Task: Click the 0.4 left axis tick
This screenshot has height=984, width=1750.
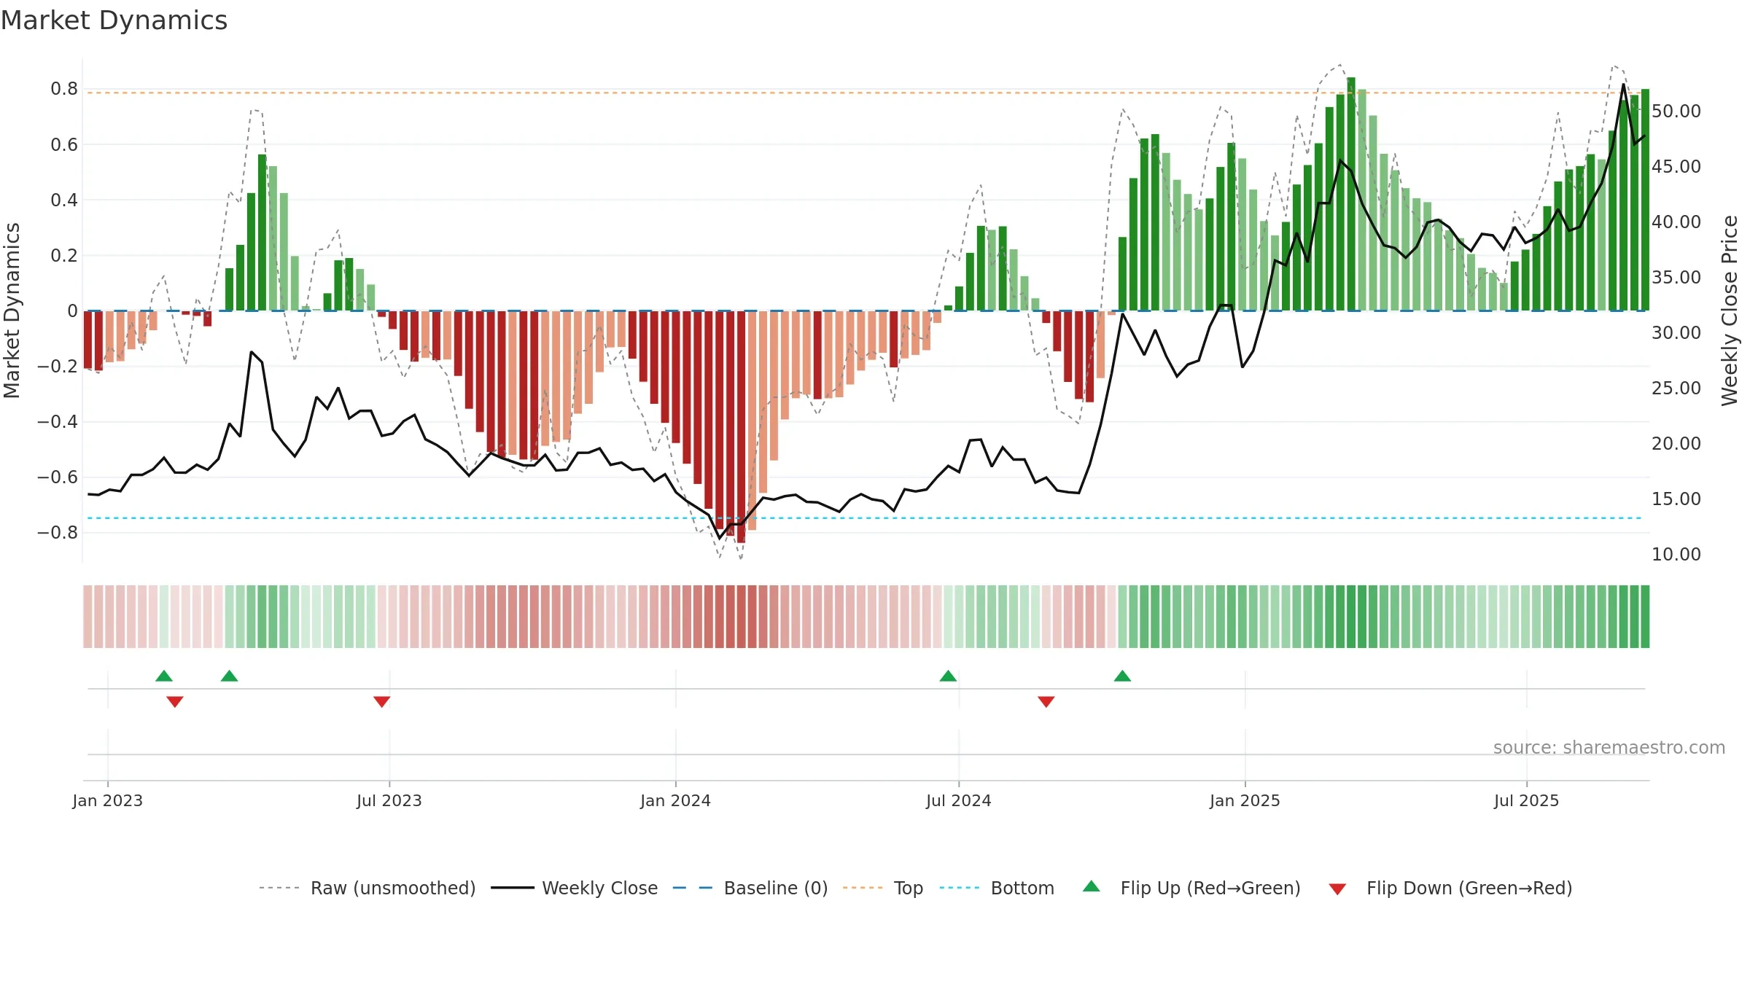Action: pos(64,200)
